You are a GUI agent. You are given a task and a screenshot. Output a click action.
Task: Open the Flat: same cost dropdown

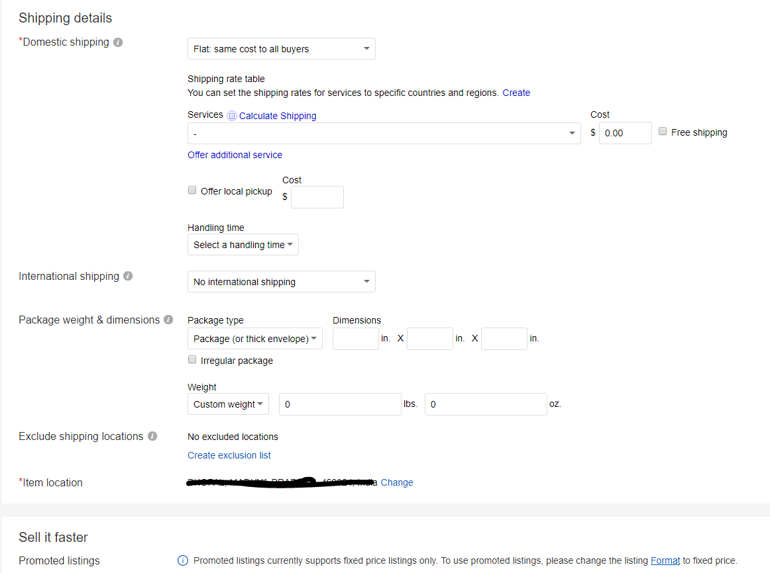point(281,49)
